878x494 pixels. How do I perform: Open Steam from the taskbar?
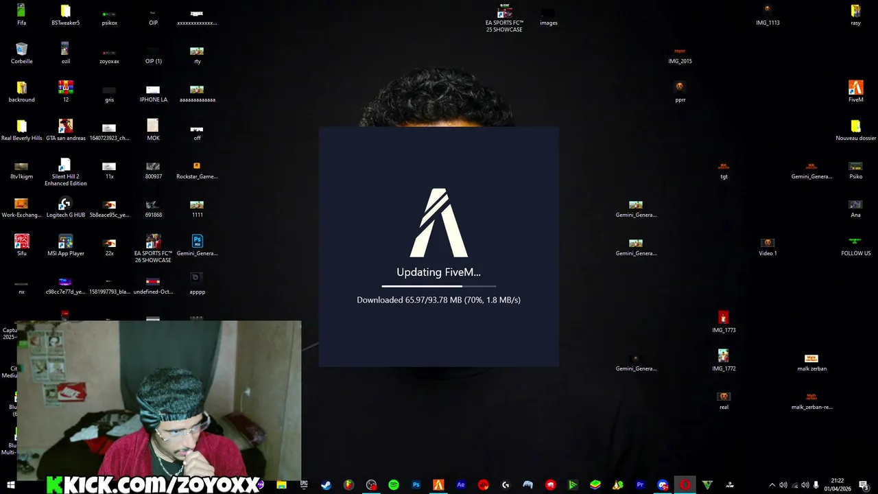click(x=327, y=484)
